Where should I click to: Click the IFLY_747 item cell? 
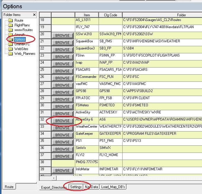pyautogui.click(x=87, y=28)
